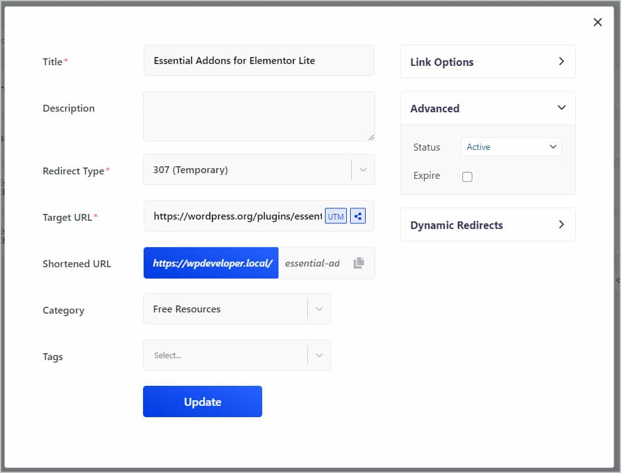Copy the shortened URL with copy icon
The width and height of the screenshot is (621, 473).
[x=358, y=263]
